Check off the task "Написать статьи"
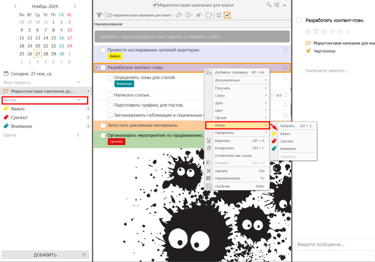375x262 pixels. pos(109,95)
